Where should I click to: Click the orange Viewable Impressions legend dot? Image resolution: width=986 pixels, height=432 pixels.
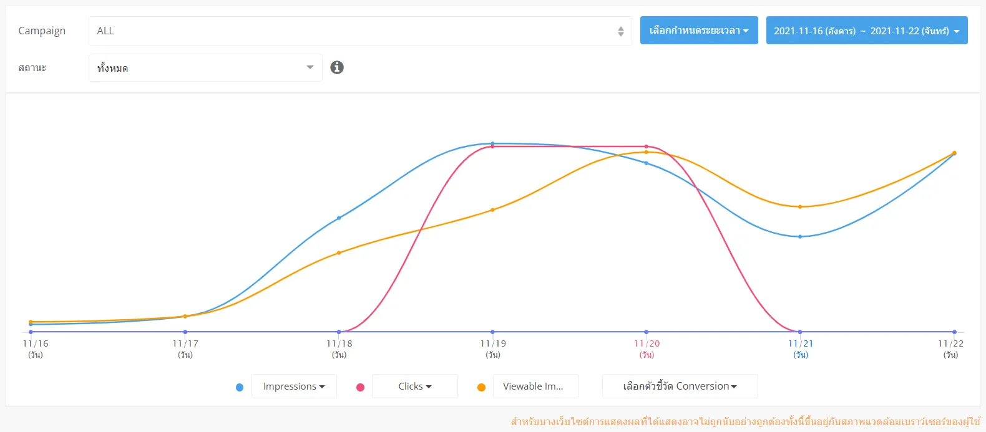click(x=481, y=387)
